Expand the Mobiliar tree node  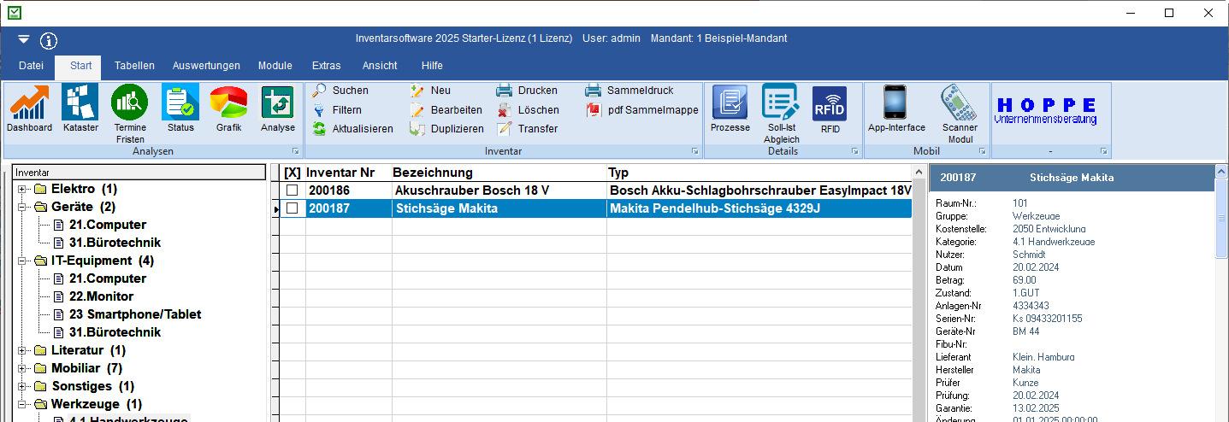coord(21,368)
